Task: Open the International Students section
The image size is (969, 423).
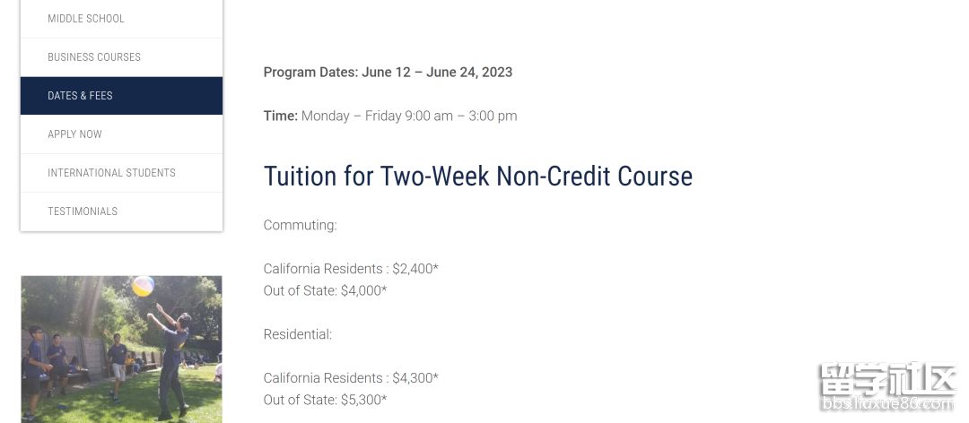Action: click(121, 173)
